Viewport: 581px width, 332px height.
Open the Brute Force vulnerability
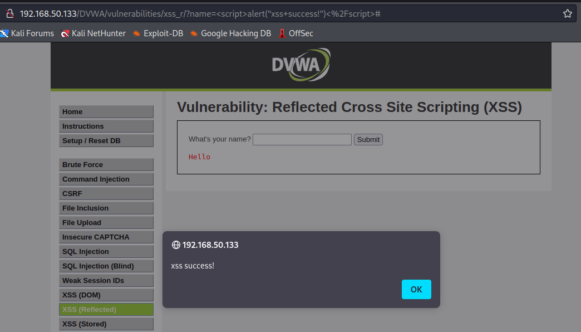[x=106, y=164]
